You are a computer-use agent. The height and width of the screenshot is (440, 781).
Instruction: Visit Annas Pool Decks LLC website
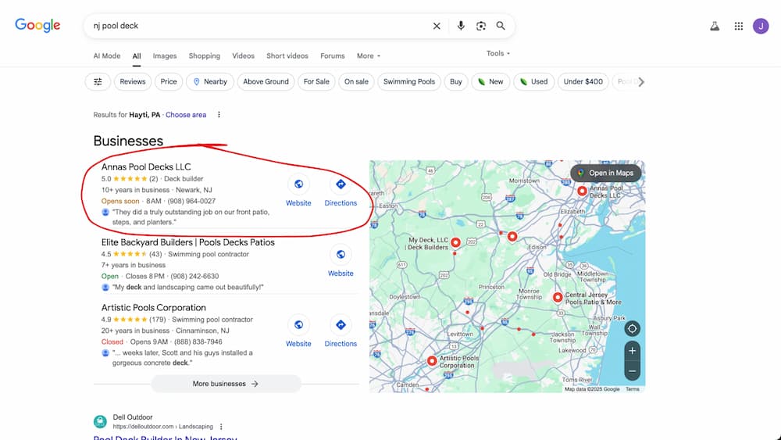pyautogui.click(x=298, y=191)
